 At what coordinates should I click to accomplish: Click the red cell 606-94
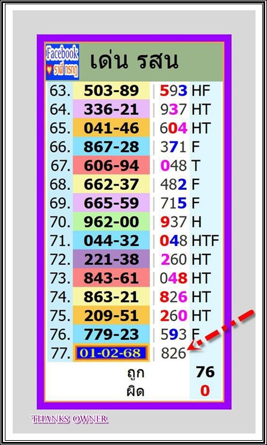[111, 166]
